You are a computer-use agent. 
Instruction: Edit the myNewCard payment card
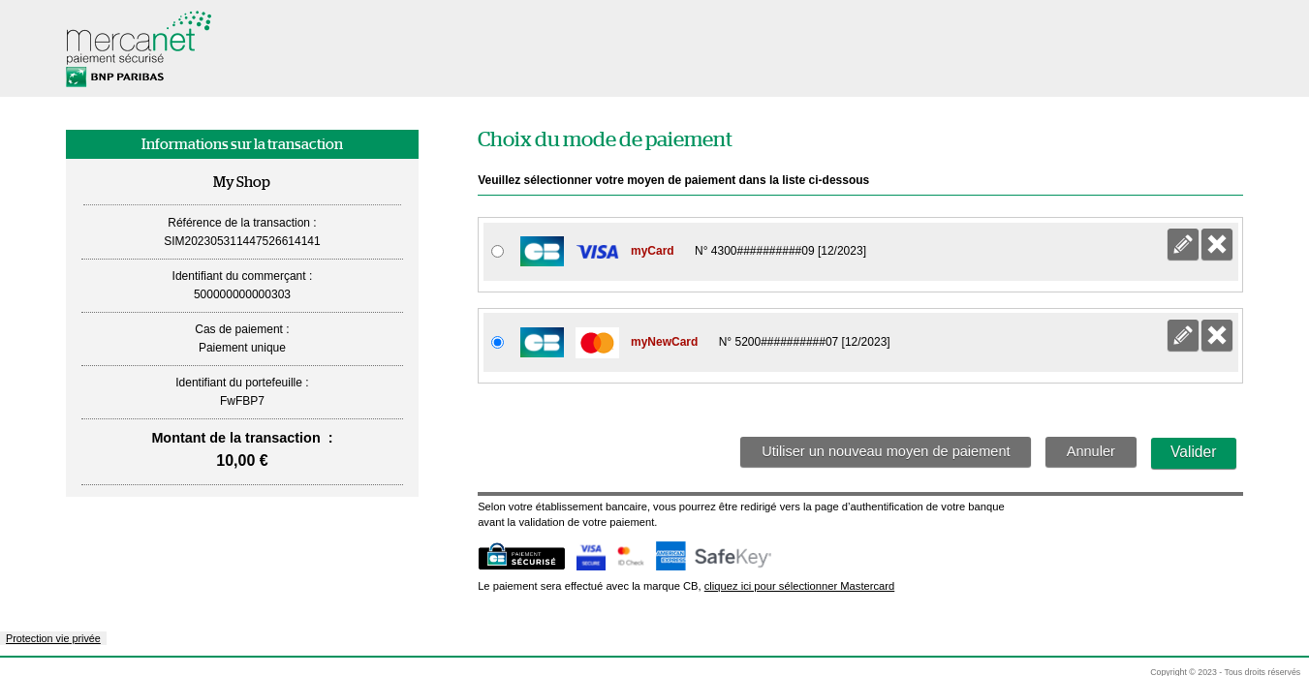[1182, 336]
